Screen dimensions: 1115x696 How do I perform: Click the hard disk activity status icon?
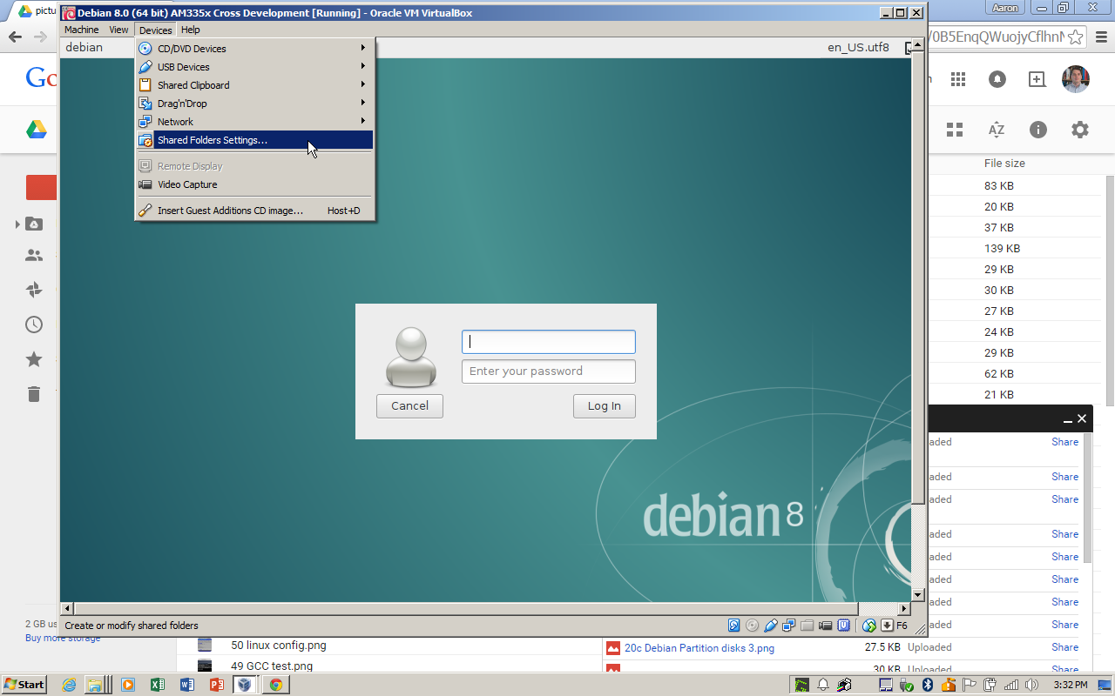(733, 625)
